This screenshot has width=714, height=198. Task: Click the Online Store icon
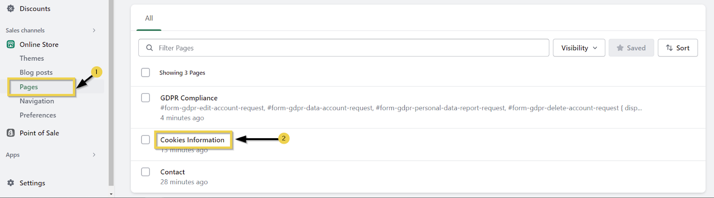click(11, 45)
